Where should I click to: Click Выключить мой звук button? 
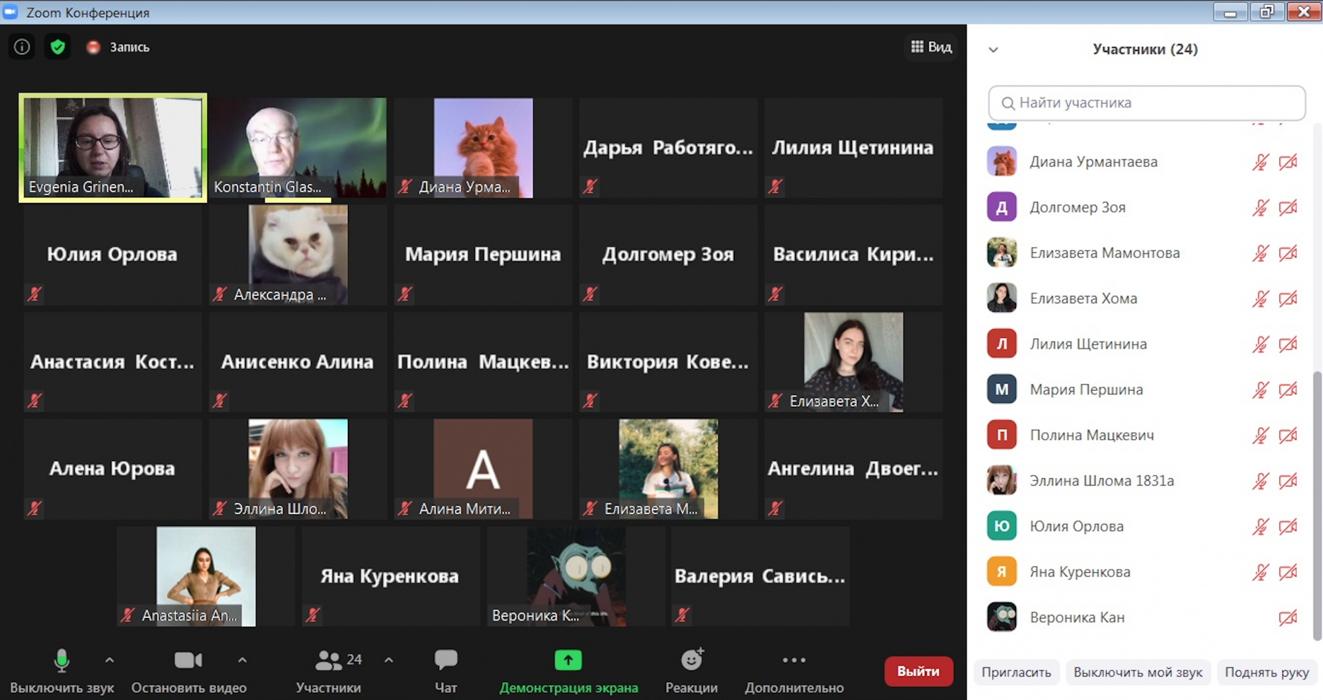click(x=1138, y=672)
